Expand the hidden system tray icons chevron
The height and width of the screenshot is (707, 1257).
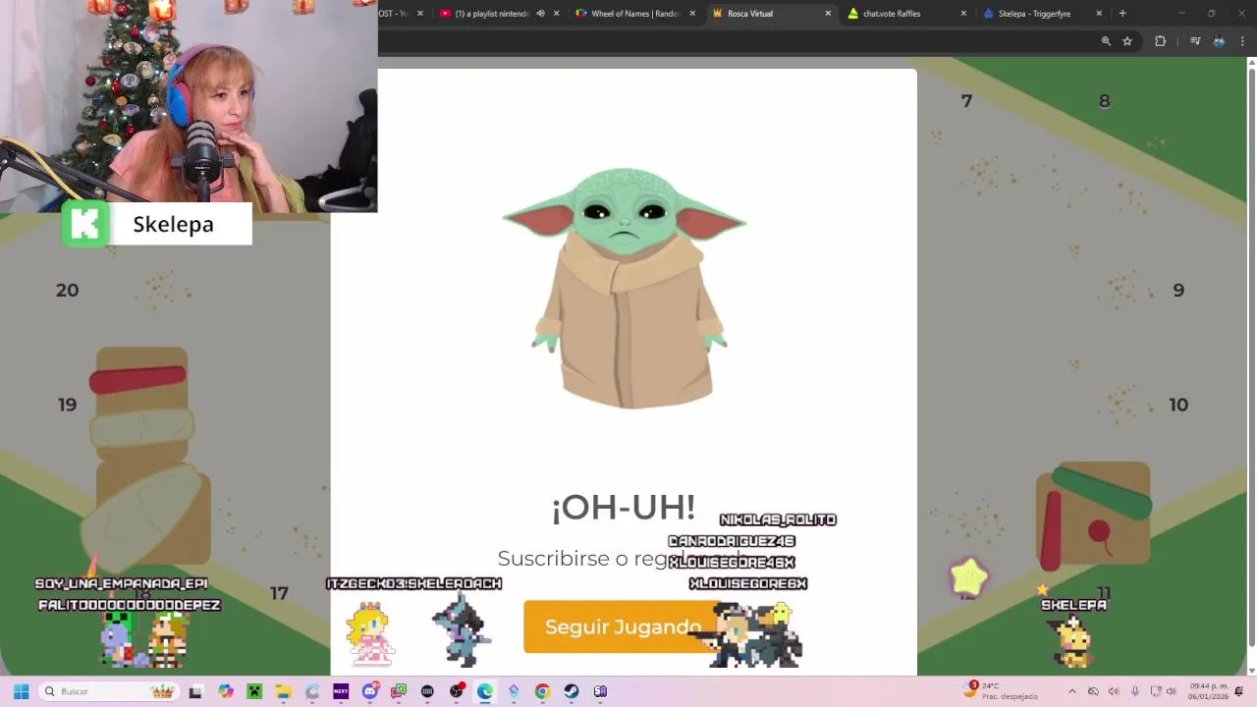pyautogui.click(x=1071, y=691)
